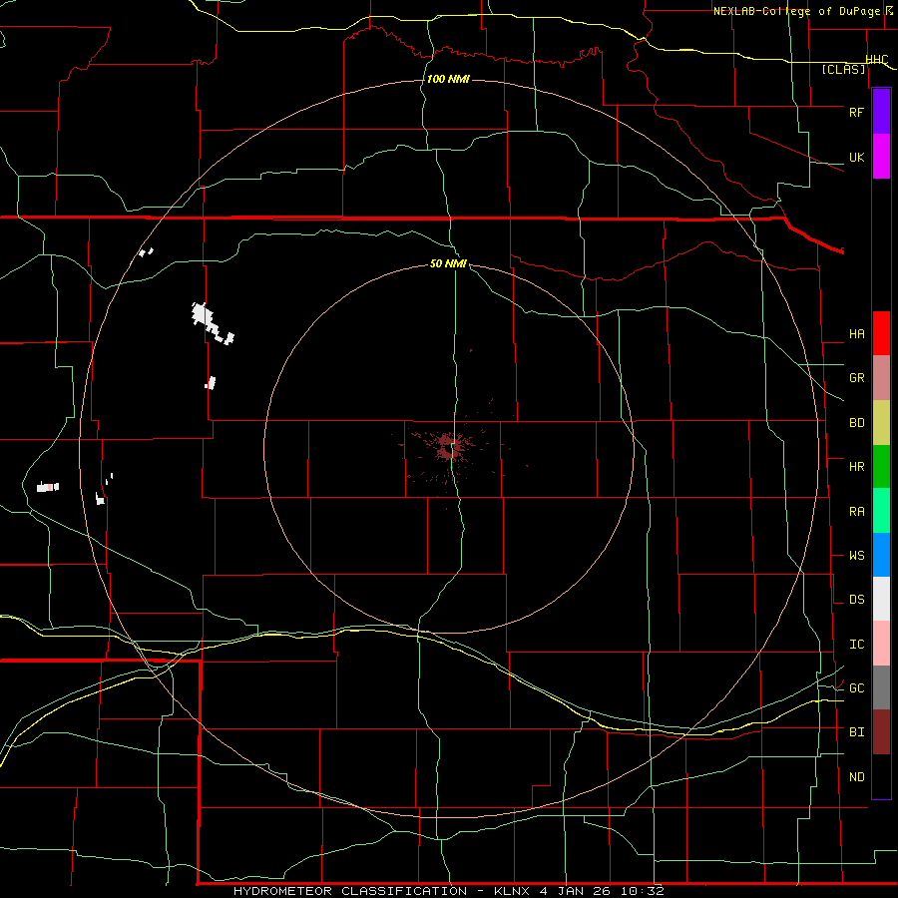The width and height of the screenshot is (898, 898).
Task: Click the IC legend label
Action: (x=856, y=645)
